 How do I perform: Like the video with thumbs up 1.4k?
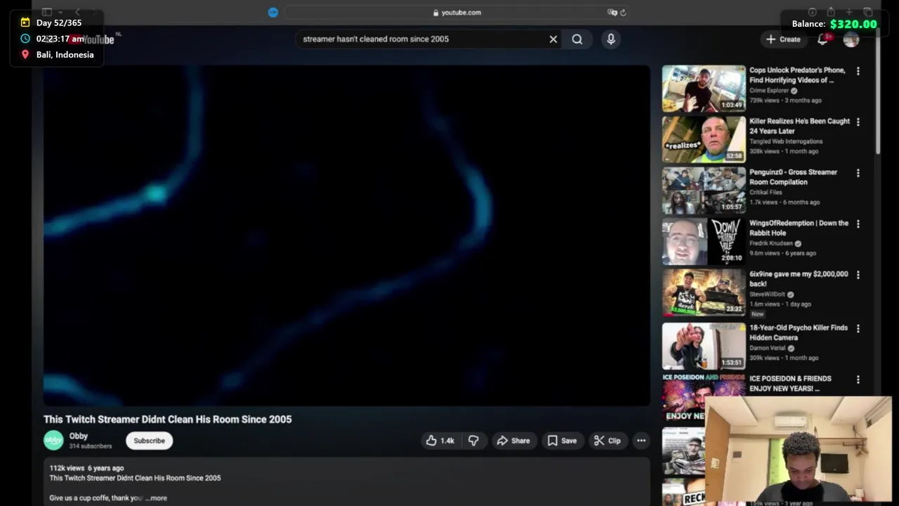click(440, 441)
